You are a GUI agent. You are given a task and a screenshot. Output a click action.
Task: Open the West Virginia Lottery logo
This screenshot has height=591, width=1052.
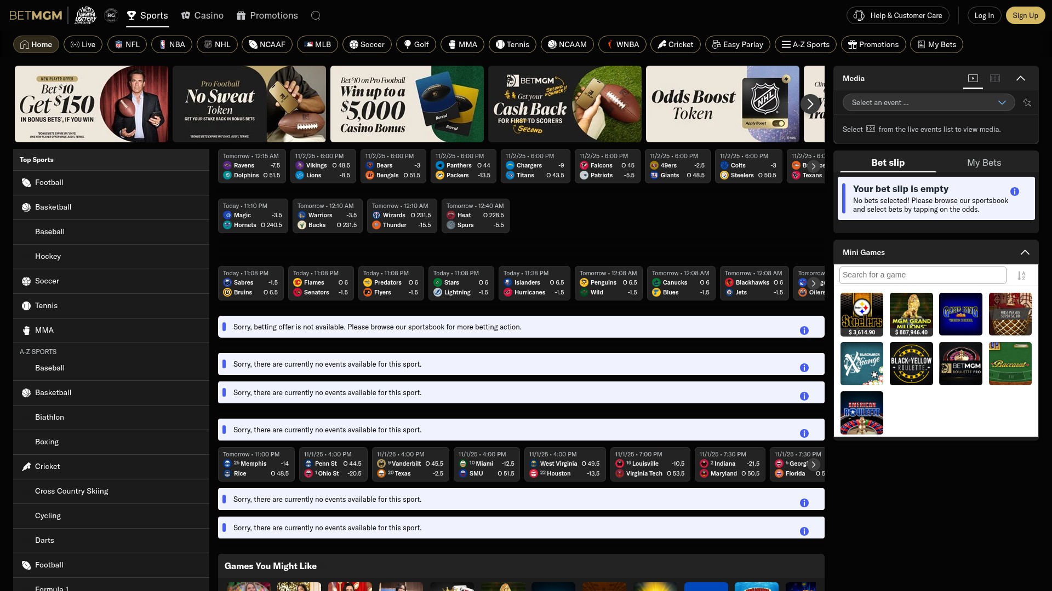pyautogui.click(x=86, y=15)
